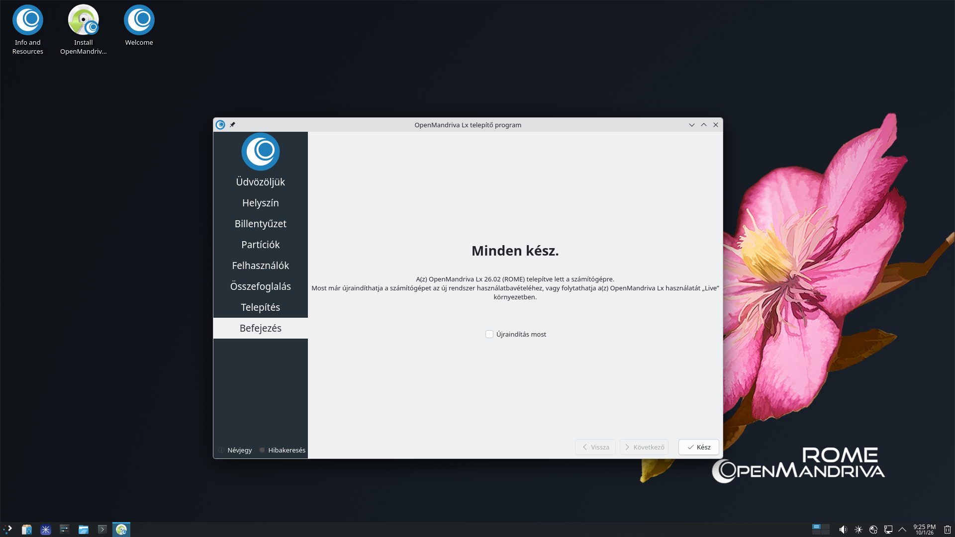Image resolution: width=955 pixels, height=537 pixels.
Task: Launch the terminal from the taskbar
Action: 102,530
